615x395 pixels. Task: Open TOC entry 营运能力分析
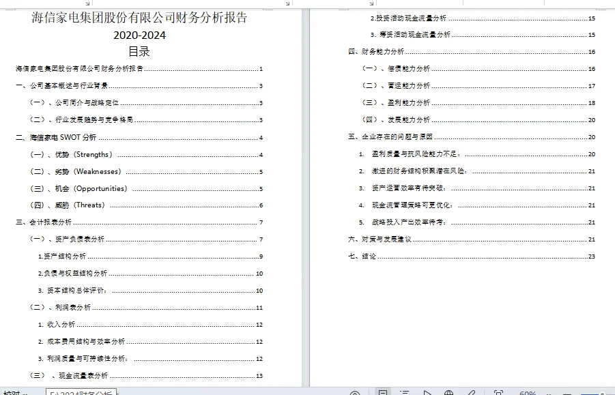click(478, 86)
